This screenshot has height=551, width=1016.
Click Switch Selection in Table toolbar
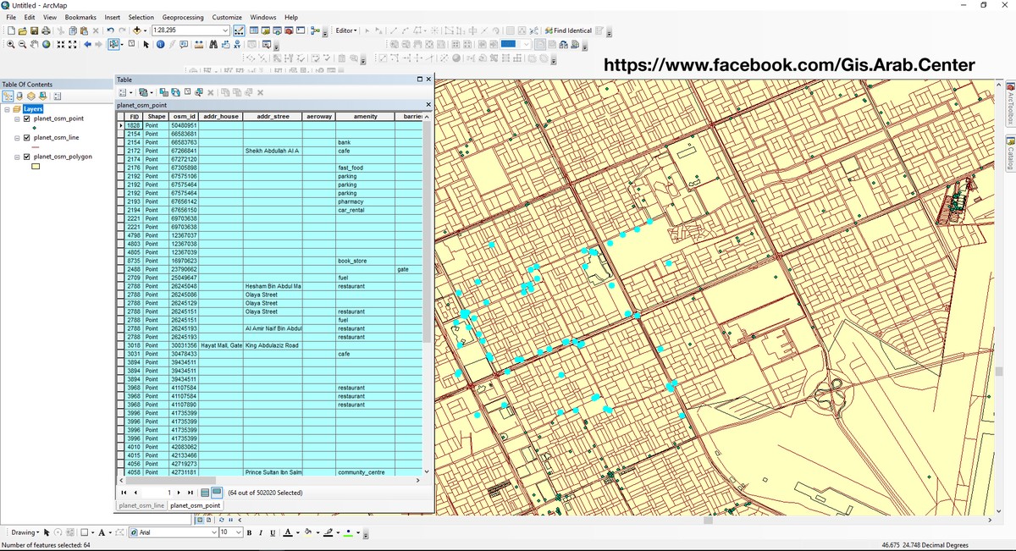coord(175,92)
